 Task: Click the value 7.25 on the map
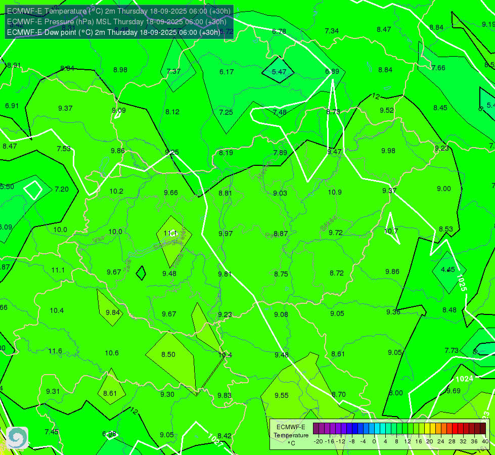(x=226, y=112)
